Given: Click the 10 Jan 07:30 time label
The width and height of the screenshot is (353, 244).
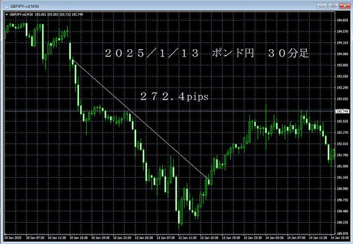Looking at the screenshot, I should (35, 238).
